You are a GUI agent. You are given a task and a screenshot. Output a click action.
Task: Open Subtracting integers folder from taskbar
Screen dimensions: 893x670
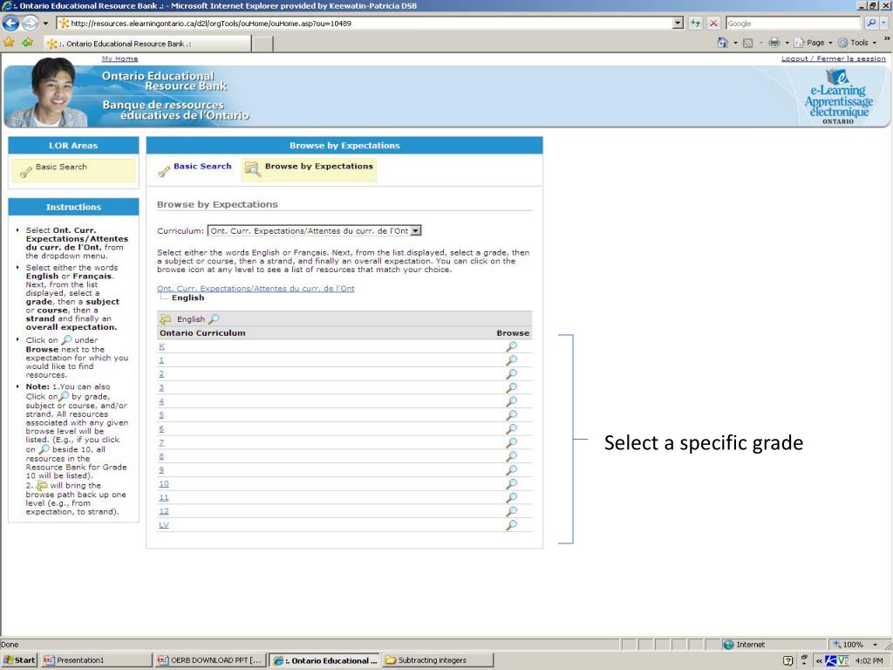[437, 660]
